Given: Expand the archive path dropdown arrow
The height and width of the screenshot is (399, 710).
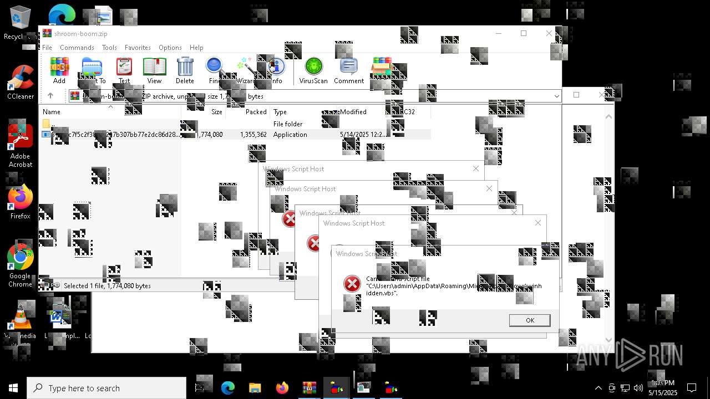Looking at the screenshot, I should click(x=556, y=96).
